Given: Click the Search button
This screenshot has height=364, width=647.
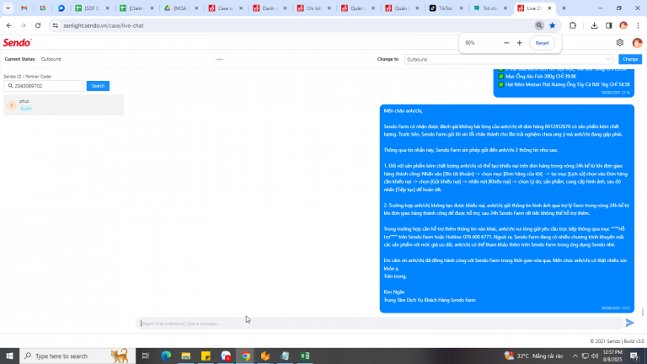Looking at the screenshot, I should [98, 86].
